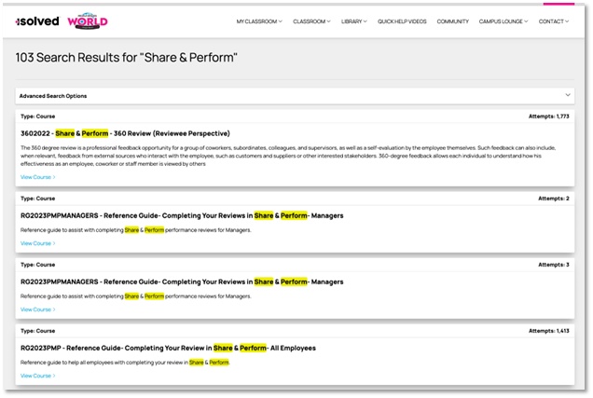
Task: Click the All Employees guide description text
Action: point(125,363)
